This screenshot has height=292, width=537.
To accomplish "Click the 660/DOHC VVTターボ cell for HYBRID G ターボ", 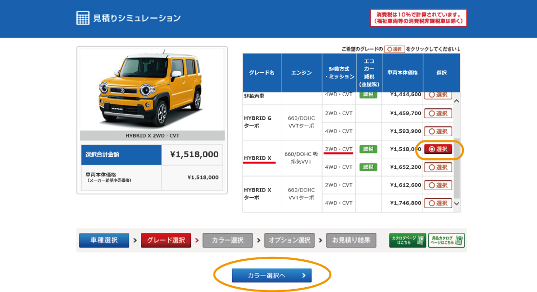I will (301, 122).
